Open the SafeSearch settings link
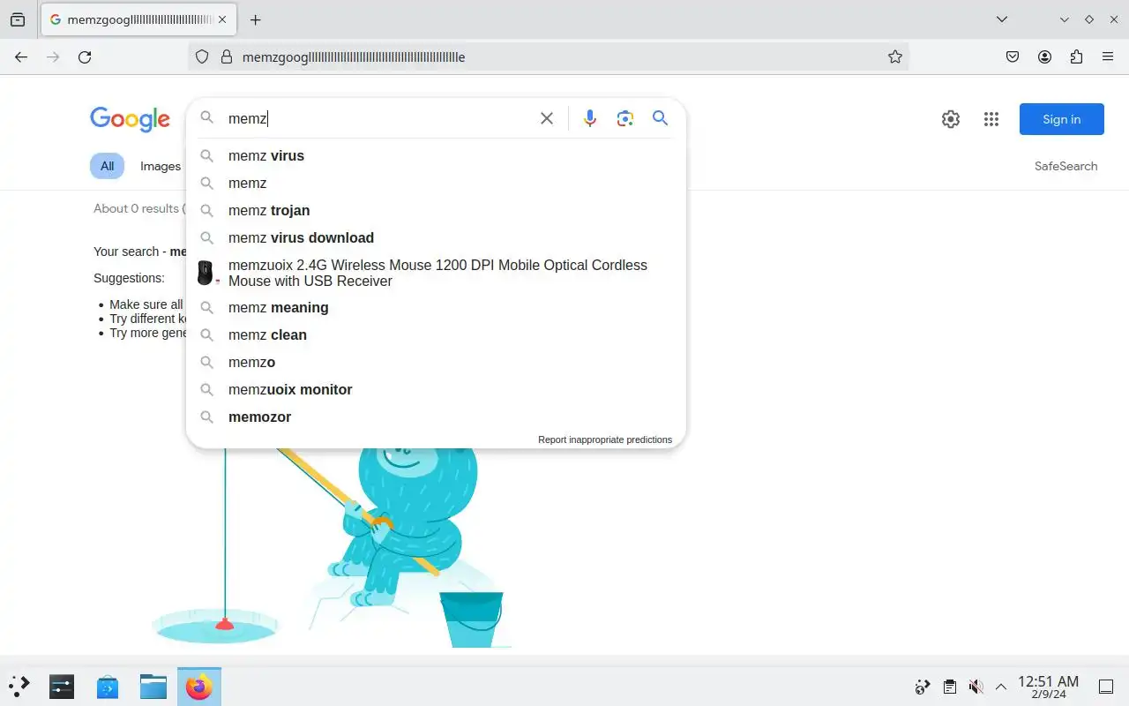The width and height of the screenshot is (1129, 706). (x=1065, y=166)
